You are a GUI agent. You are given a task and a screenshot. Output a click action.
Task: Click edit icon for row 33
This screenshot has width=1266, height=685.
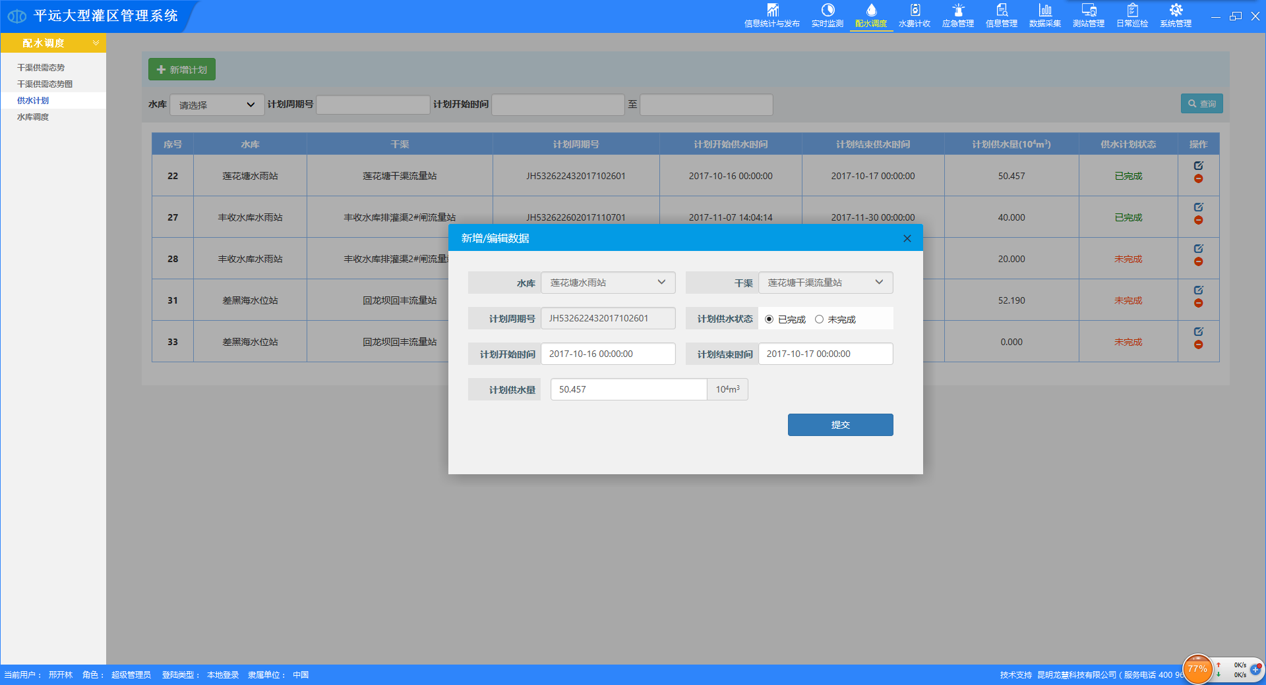coord(1199,332)
